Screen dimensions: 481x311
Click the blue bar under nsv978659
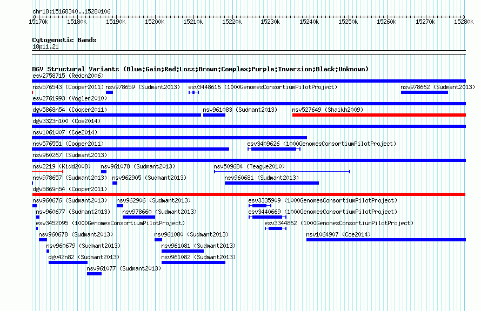tap(109, 92)
